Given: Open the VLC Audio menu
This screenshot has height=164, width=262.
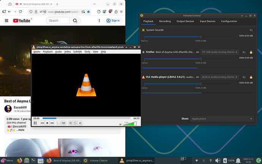Looking at the screenshot, I should click(x=58, y=51).
